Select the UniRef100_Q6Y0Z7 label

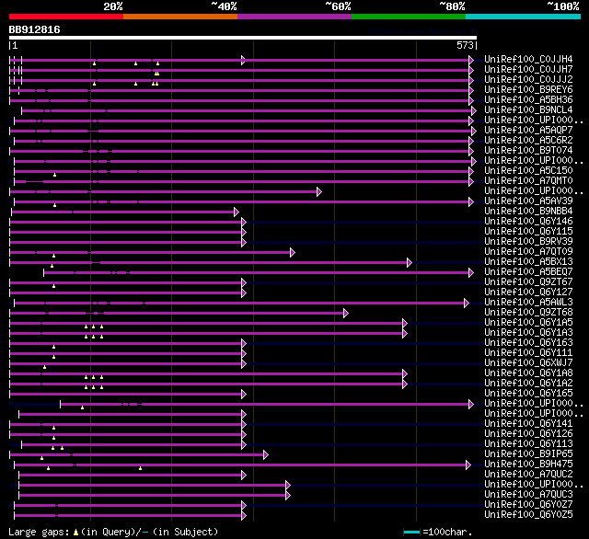[x=528, y=505]
